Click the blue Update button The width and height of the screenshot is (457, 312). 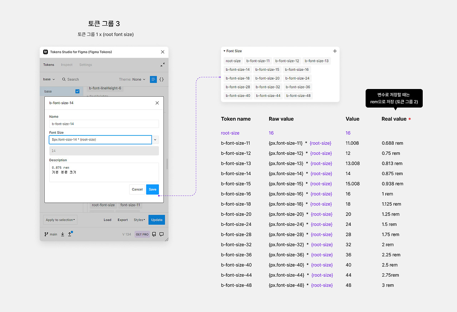157,220
